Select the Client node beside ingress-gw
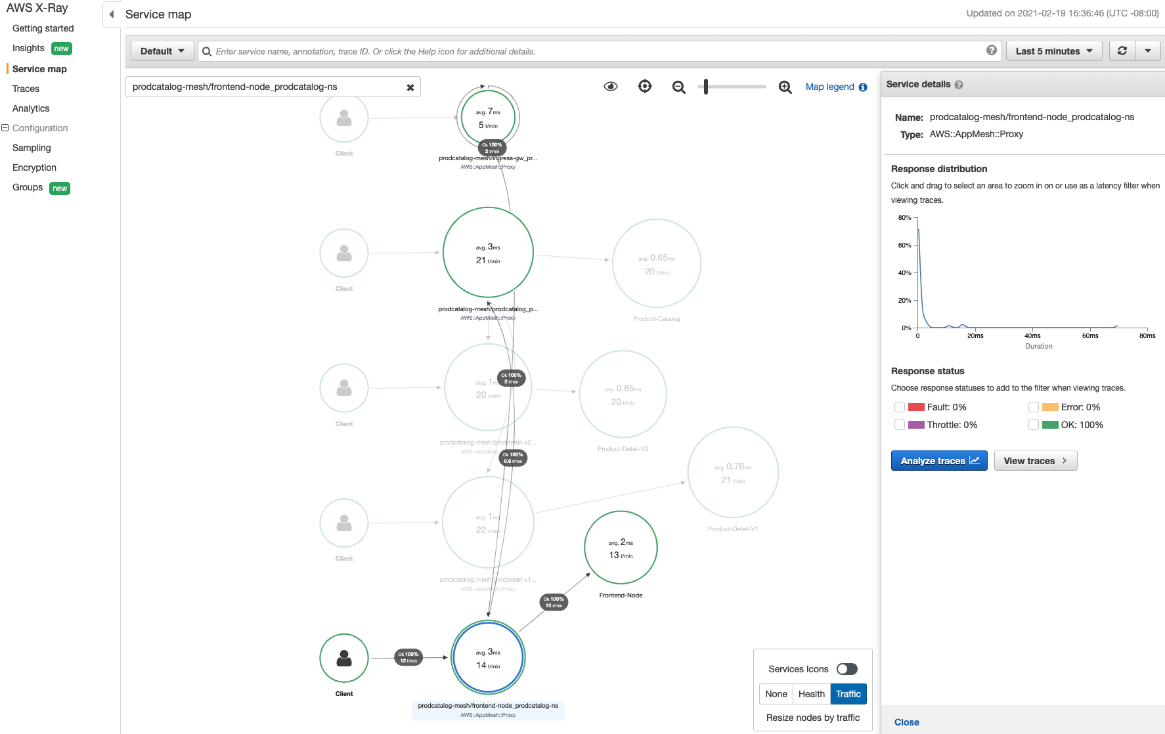The width and height of the screenshot is (1165, 734). [x=344, y=118]
